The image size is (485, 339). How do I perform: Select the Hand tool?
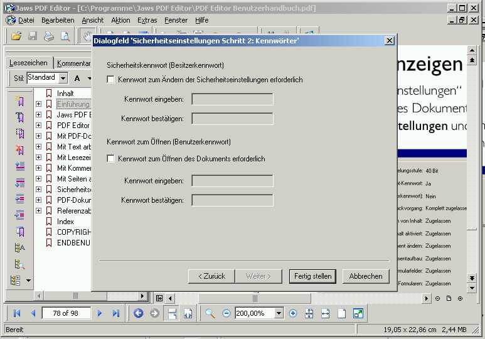pyautogui.click(x=87, y=36)
